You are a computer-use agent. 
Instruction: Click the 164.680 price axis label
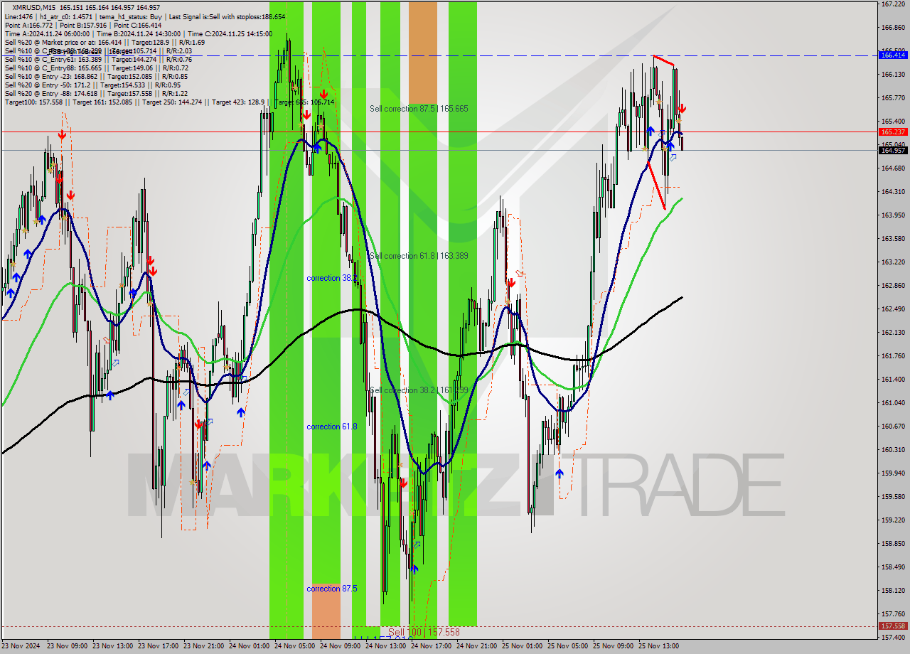(893, 168)
